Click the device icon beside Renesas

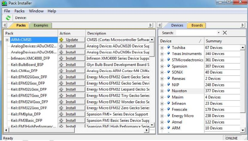tap(169, 78)
